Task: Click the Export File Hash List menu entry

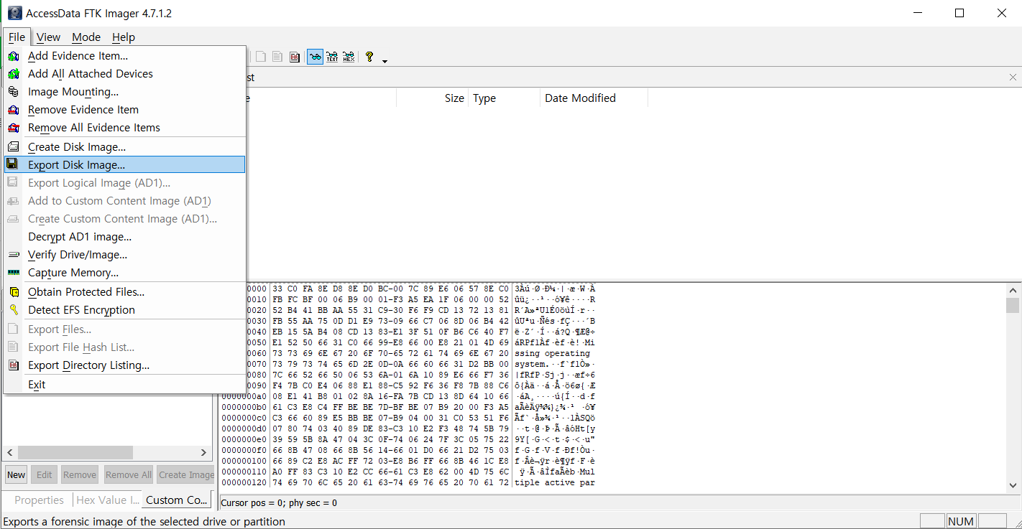Action: 125,347
